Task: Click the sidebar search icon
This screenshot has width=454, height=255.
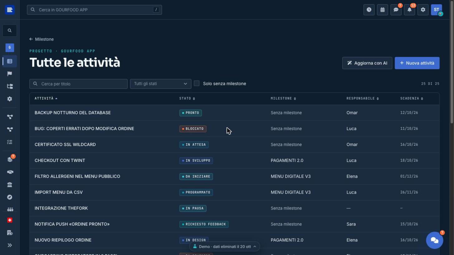Action: click(x=10, y=31)
